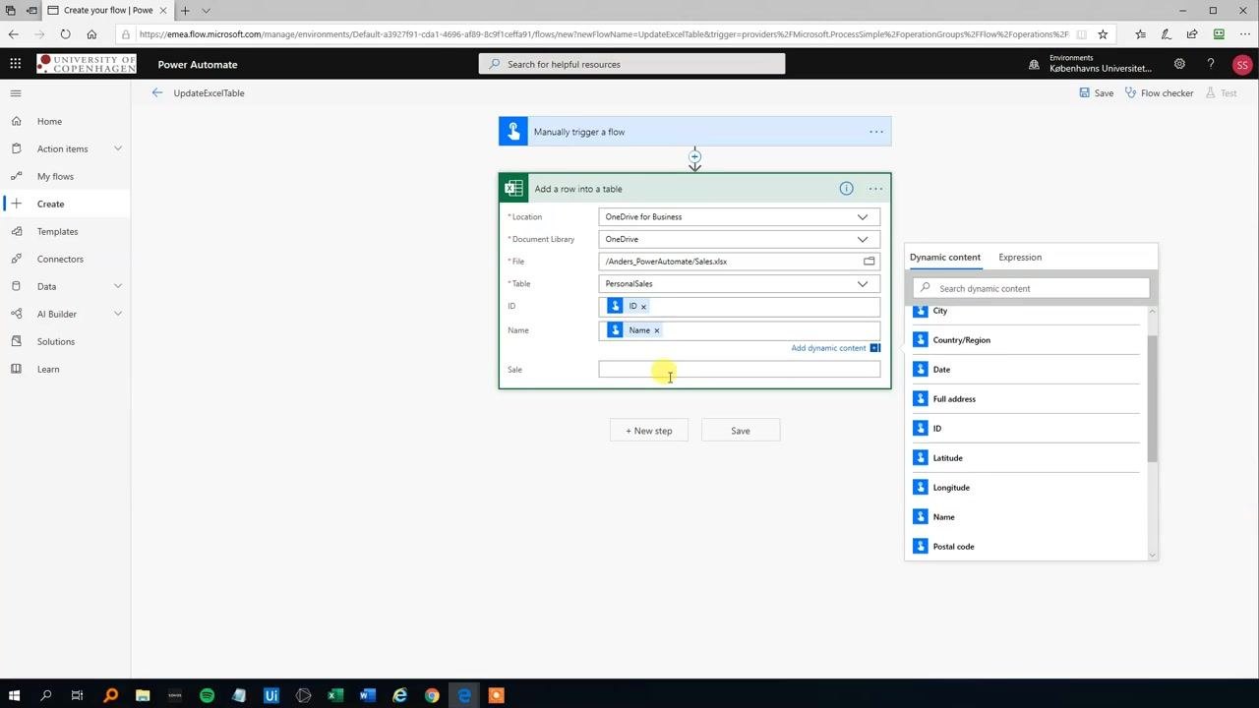Open Flow checker
Viewport: 1259px width, 708px height.
pos(1159,93)
